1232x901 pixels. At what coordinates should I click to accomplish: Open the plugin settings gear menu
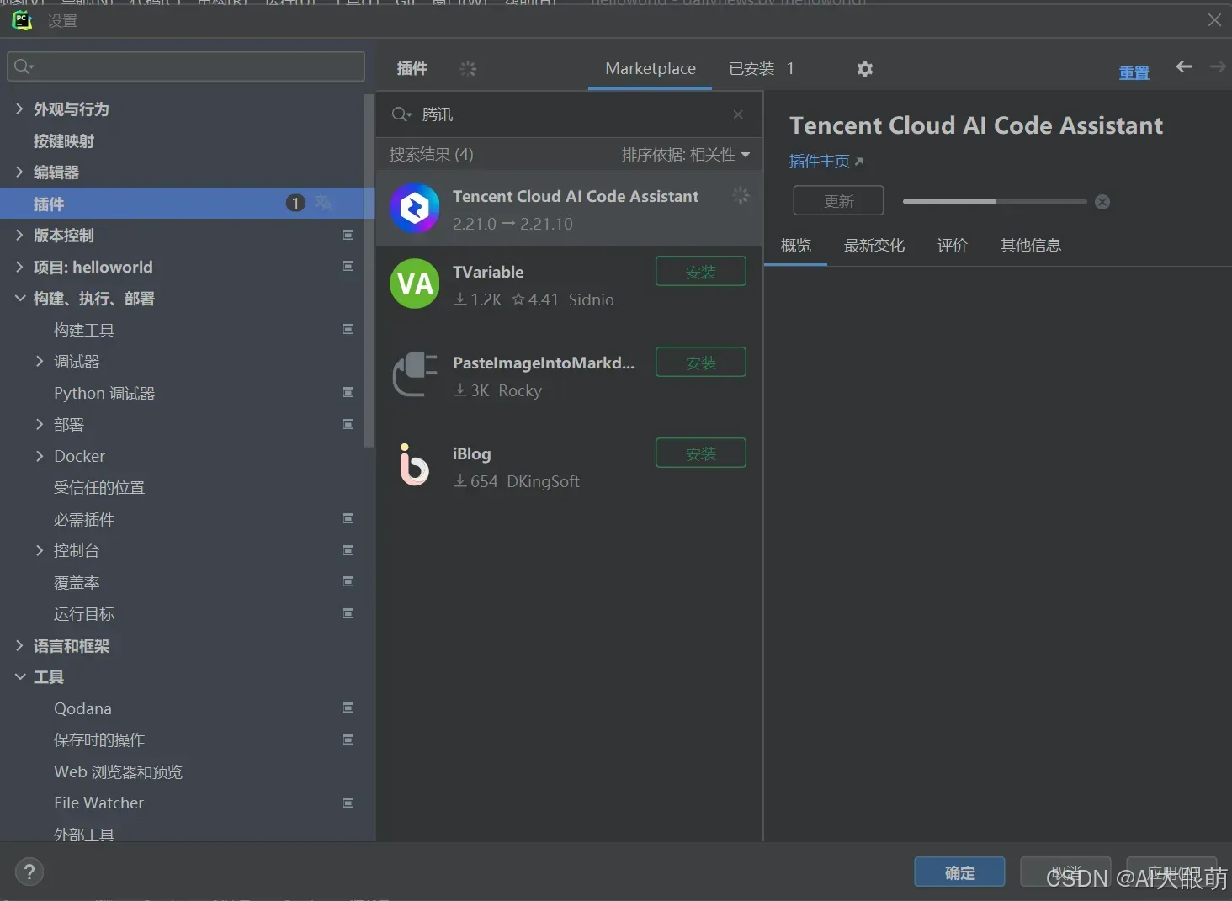(864, 69)
